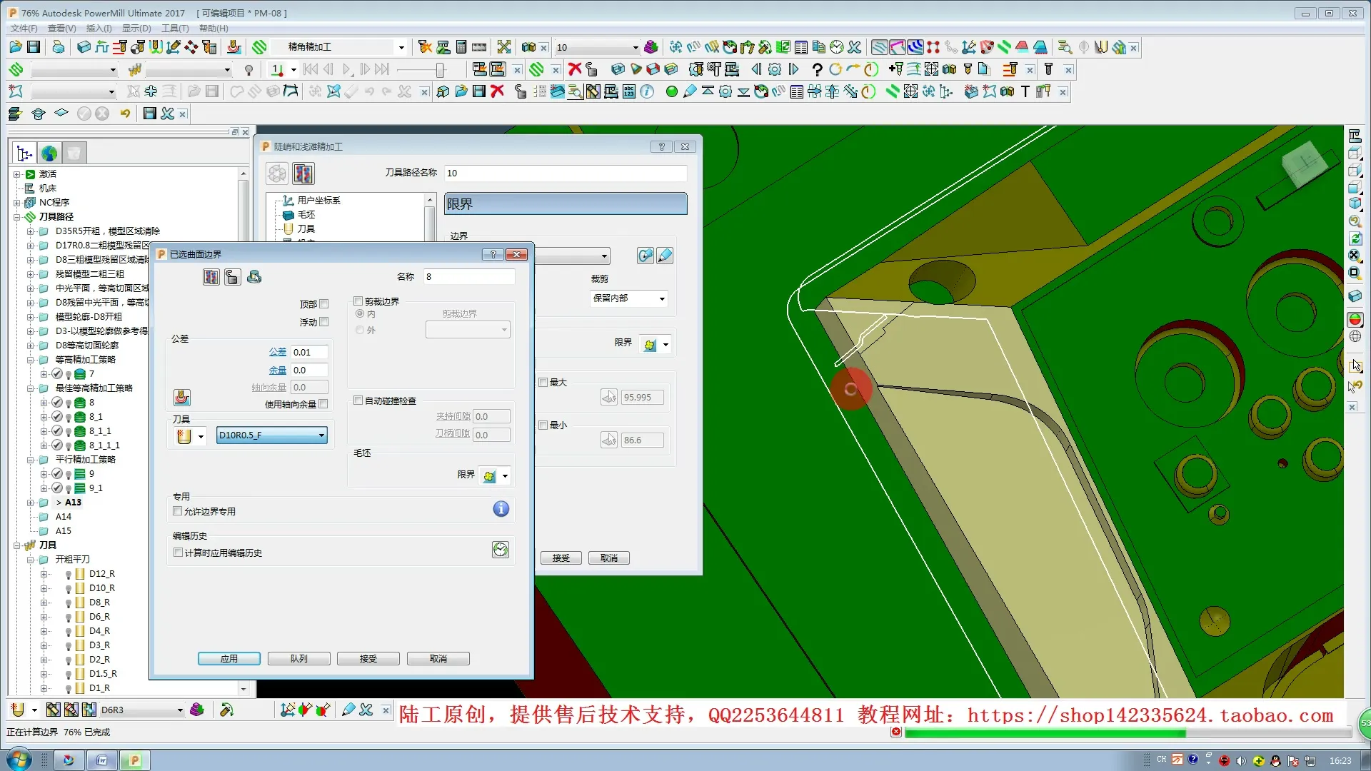The height and width of the screenshot is (771, 1371).
Task: Open the 插入(I) menu
Action: pos(99,29)
